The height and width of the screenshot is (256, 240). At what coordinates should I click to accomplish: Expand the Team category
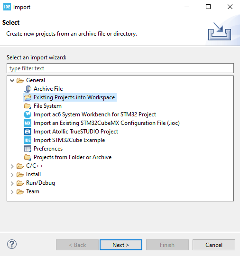[12, 192]
